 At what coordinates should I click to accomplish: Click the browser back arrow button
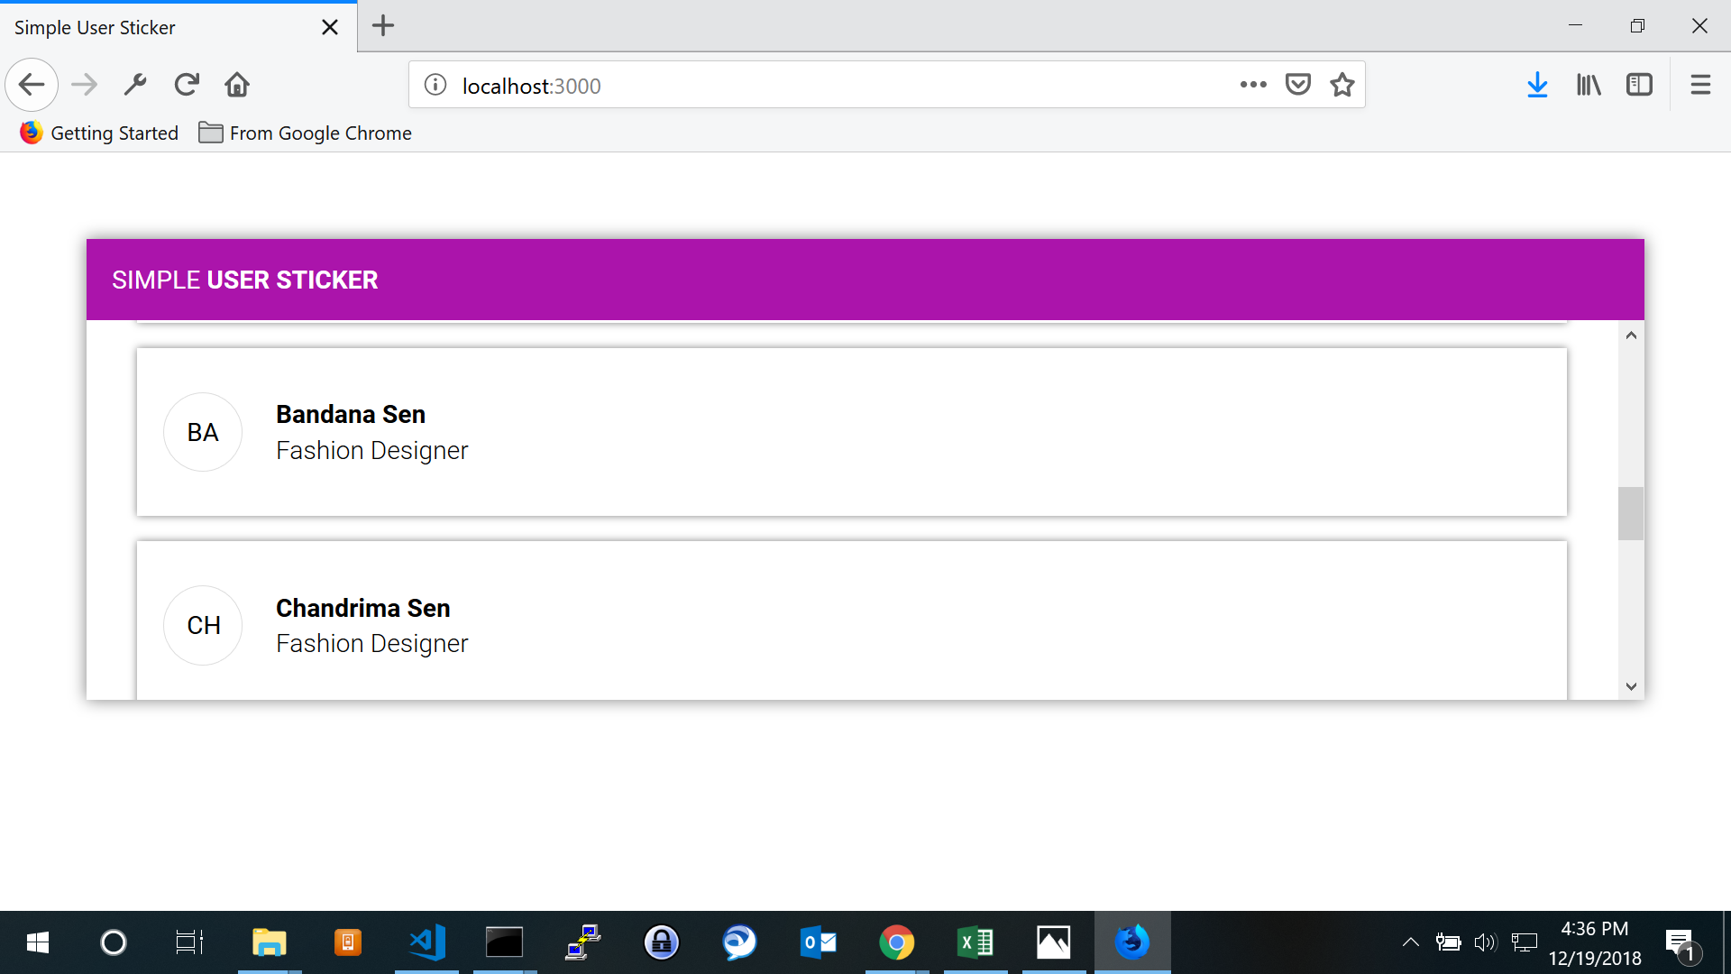(32, 85)
